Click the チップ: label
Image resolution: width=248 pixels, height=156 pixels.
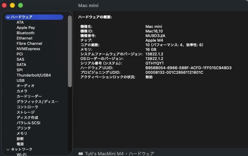point(86,40)
